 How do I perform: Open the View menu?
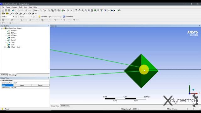click(30, 7)
